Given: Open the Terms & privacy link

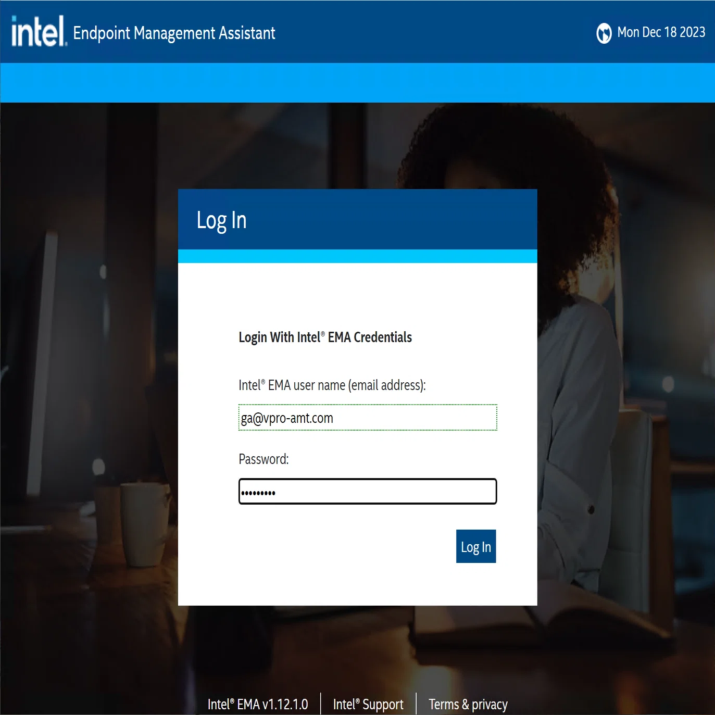Looking at the screenshot, I should coord(468,705).
